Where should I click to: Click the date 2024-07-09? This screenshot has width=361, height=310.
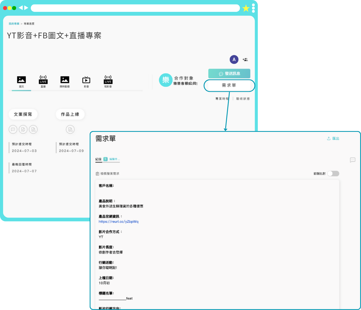[71, 151]
